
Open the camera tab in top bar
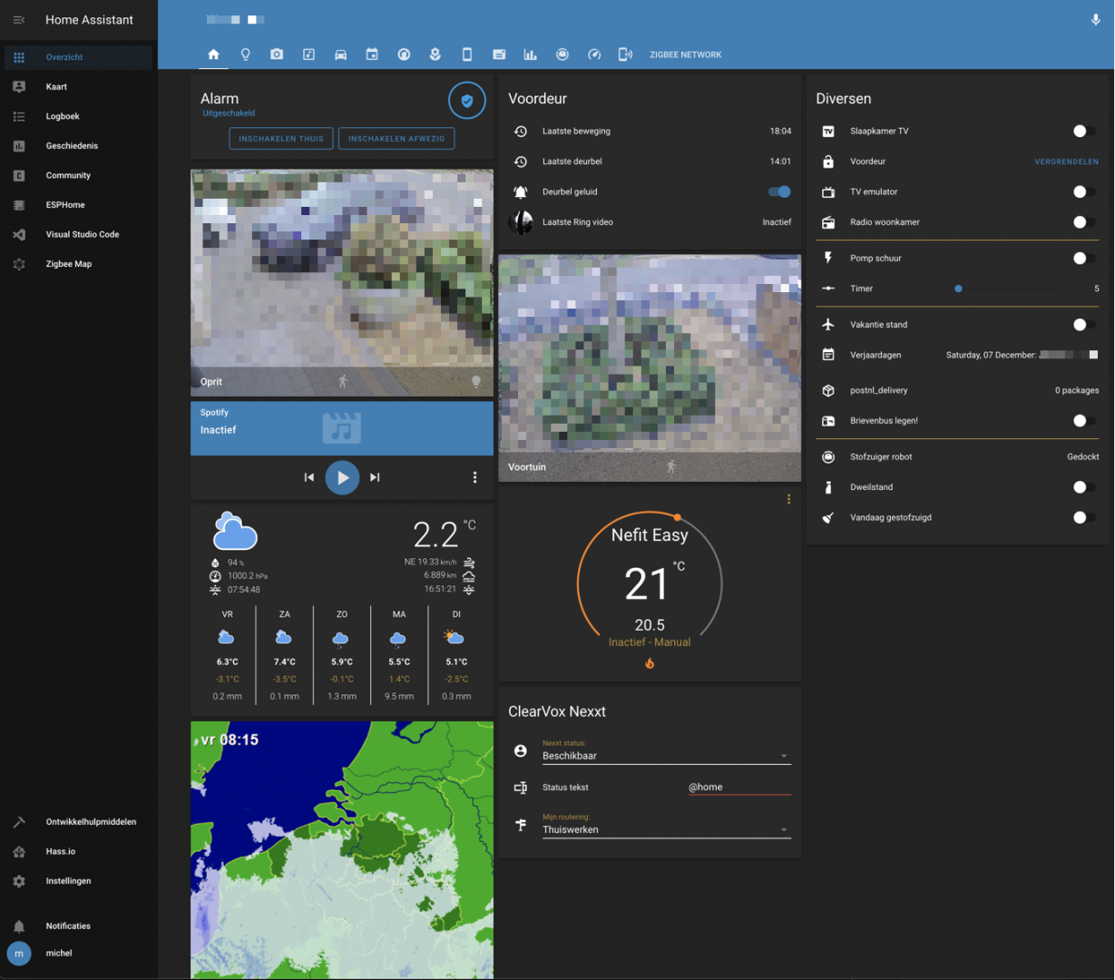coord(277,54)
